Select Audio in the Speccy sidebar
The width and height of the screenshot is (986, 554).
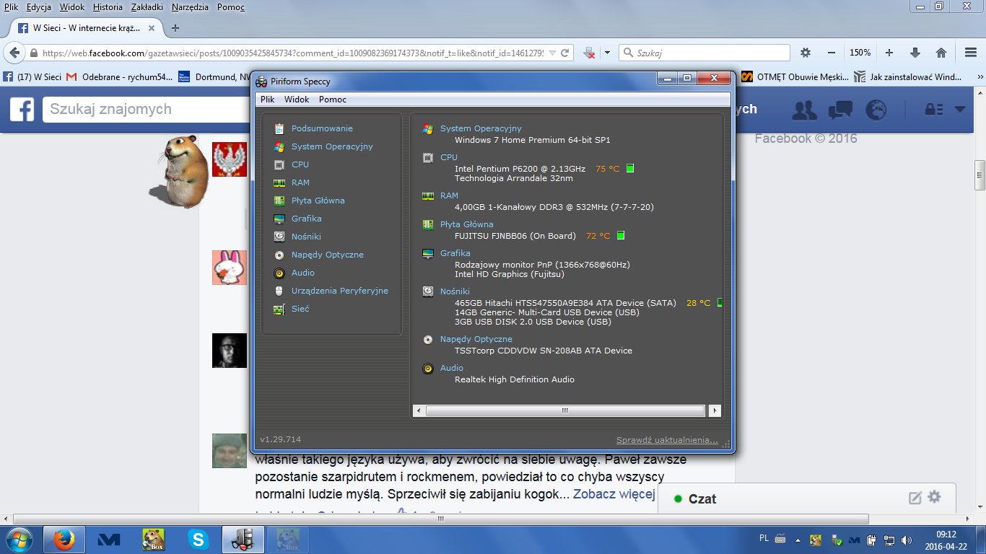(x=303, y=273)
